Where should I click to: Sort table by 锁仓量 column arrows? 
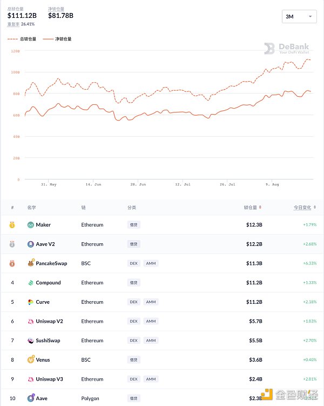pos(260,207)
